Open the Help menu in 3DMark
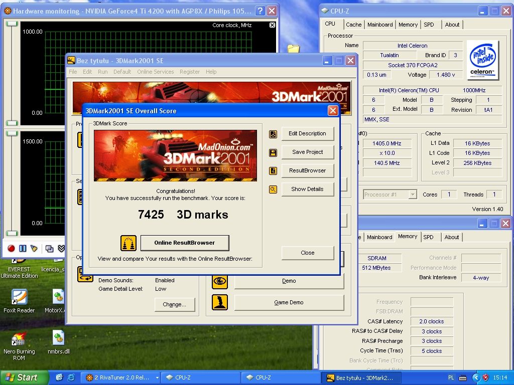The image size is (514, 385). click(211, 72)
